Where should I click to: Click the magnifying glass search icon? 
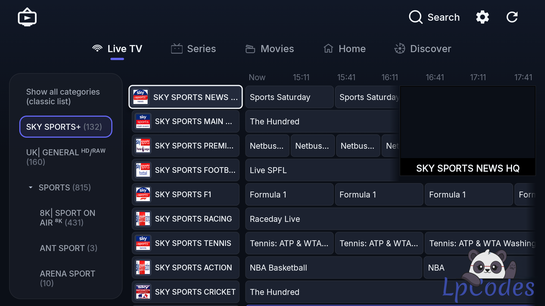coord(416,17)
